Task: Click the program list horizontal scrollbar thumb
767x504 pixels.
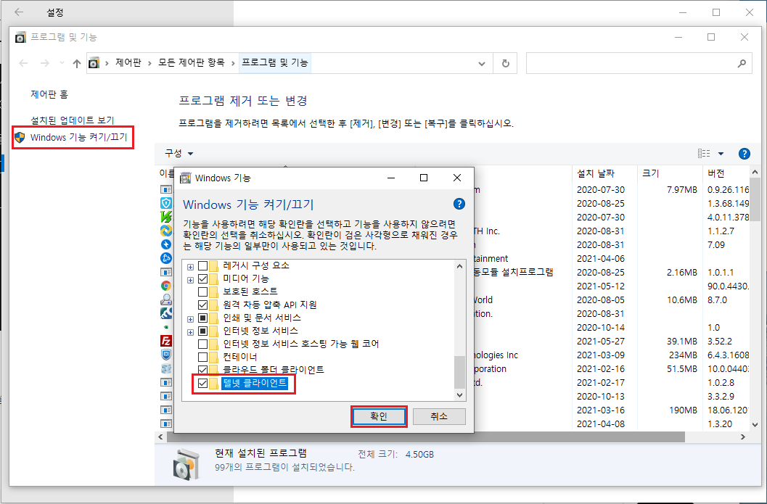Action: [x=425, y=437]
